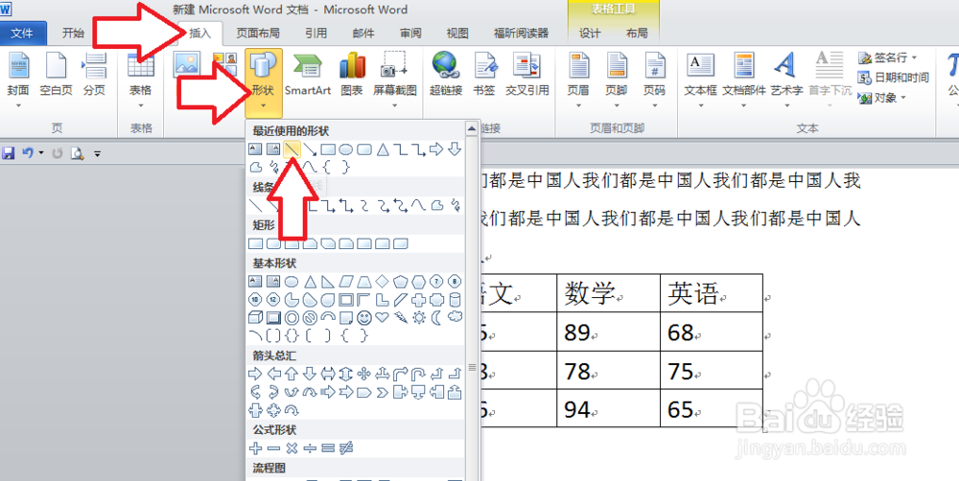Screen dimensions: 959x481
Task: Select the minus sign formula shape
Action: tap(273, 448)
